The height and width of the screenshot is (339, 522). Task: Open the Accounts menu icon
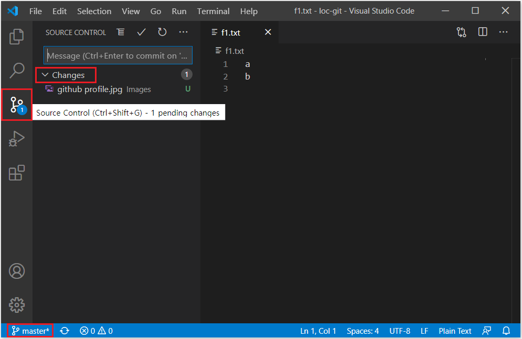click(x=17, y=271)
